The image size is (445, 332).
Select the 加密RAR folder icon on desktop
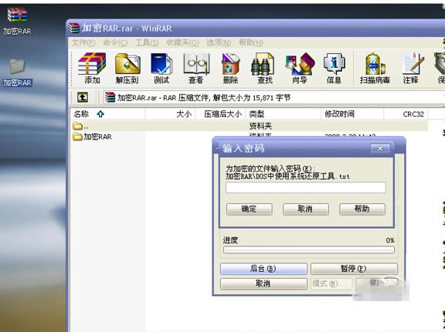(x=17, y=72)
